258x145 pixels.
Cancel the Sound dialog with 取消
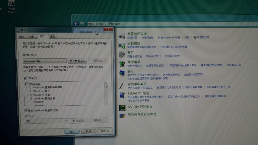click(88, 131)
